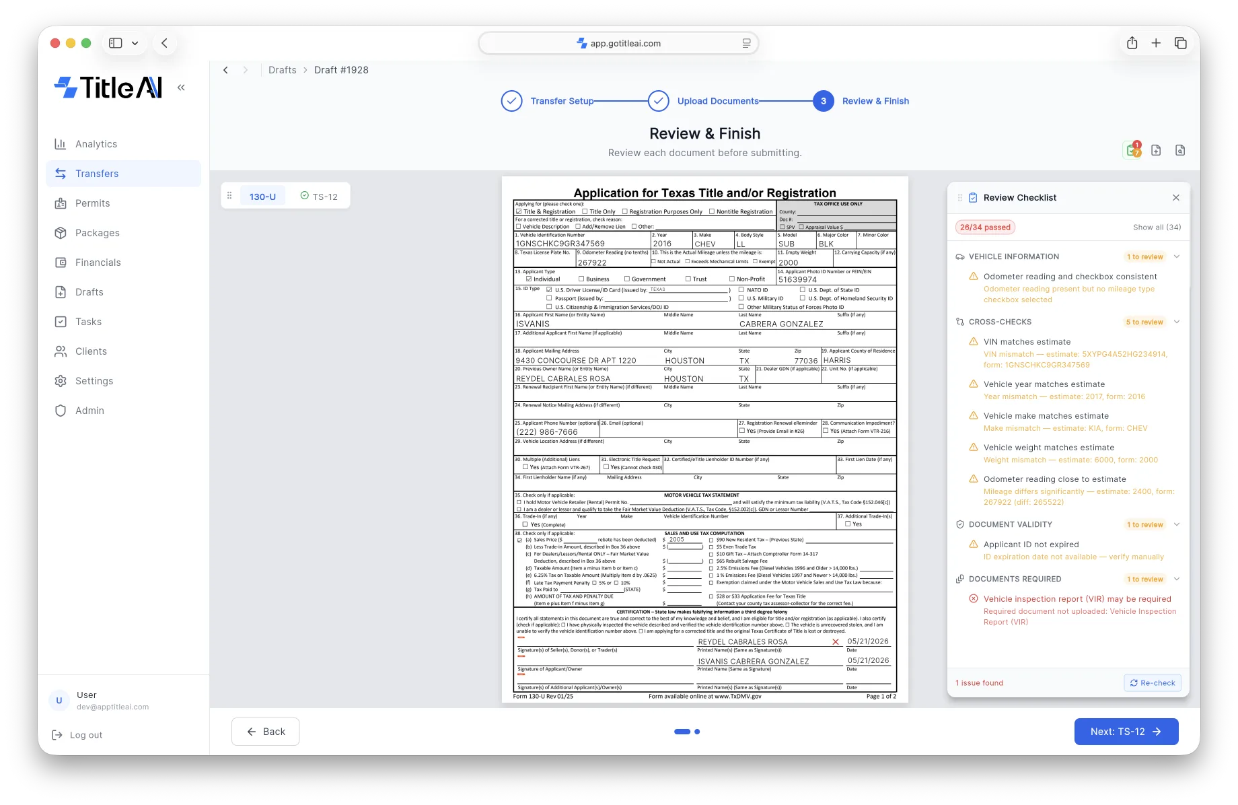This screenshot has height=805, width=1238.
Task: Click the Review & Finish step circle
Action: [824, 101]
